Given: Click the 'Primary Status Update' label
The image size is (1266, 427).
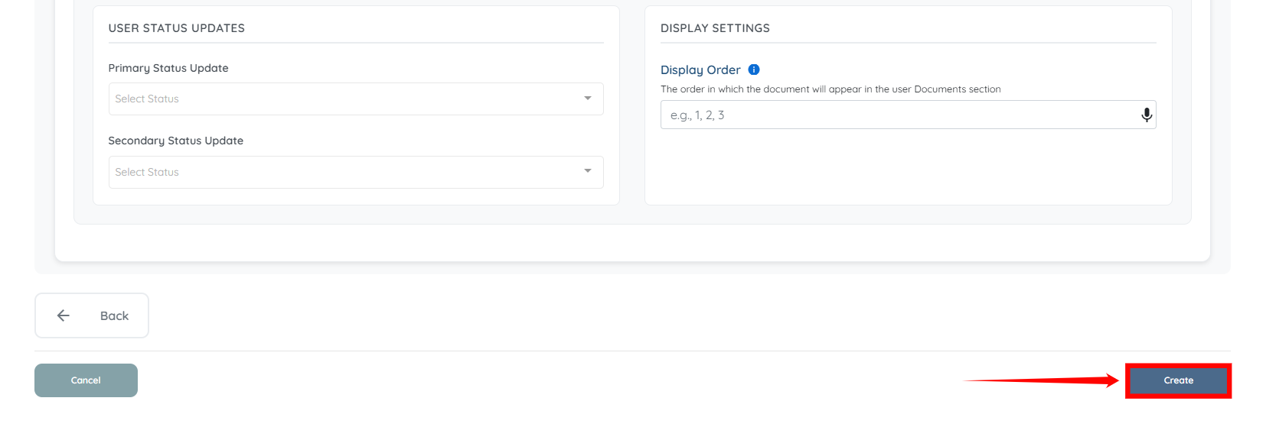Looking at the screenshot, I should (168, 68).
